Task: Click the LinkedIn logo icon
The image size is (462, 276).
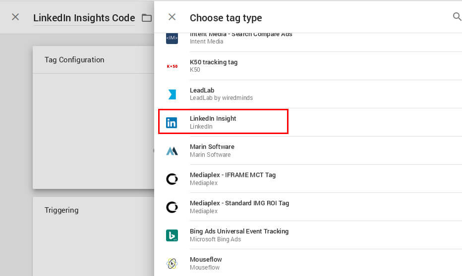Action: coord(172,123)
